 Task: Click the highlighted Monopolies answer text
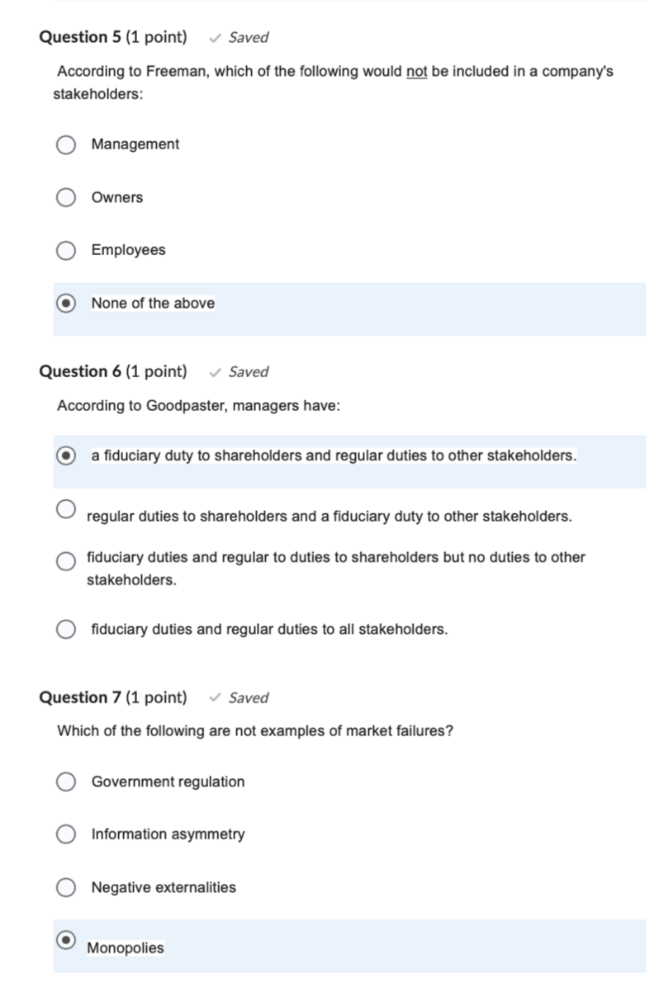coord(126,947)
